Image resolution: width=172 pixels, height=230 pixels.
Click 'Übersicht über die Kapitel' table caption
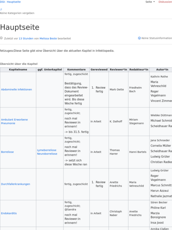pyautogui.click(x=19, y=64)
